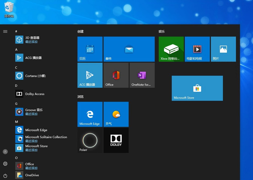Click the 浏览 tile group title

pos(80,97)
